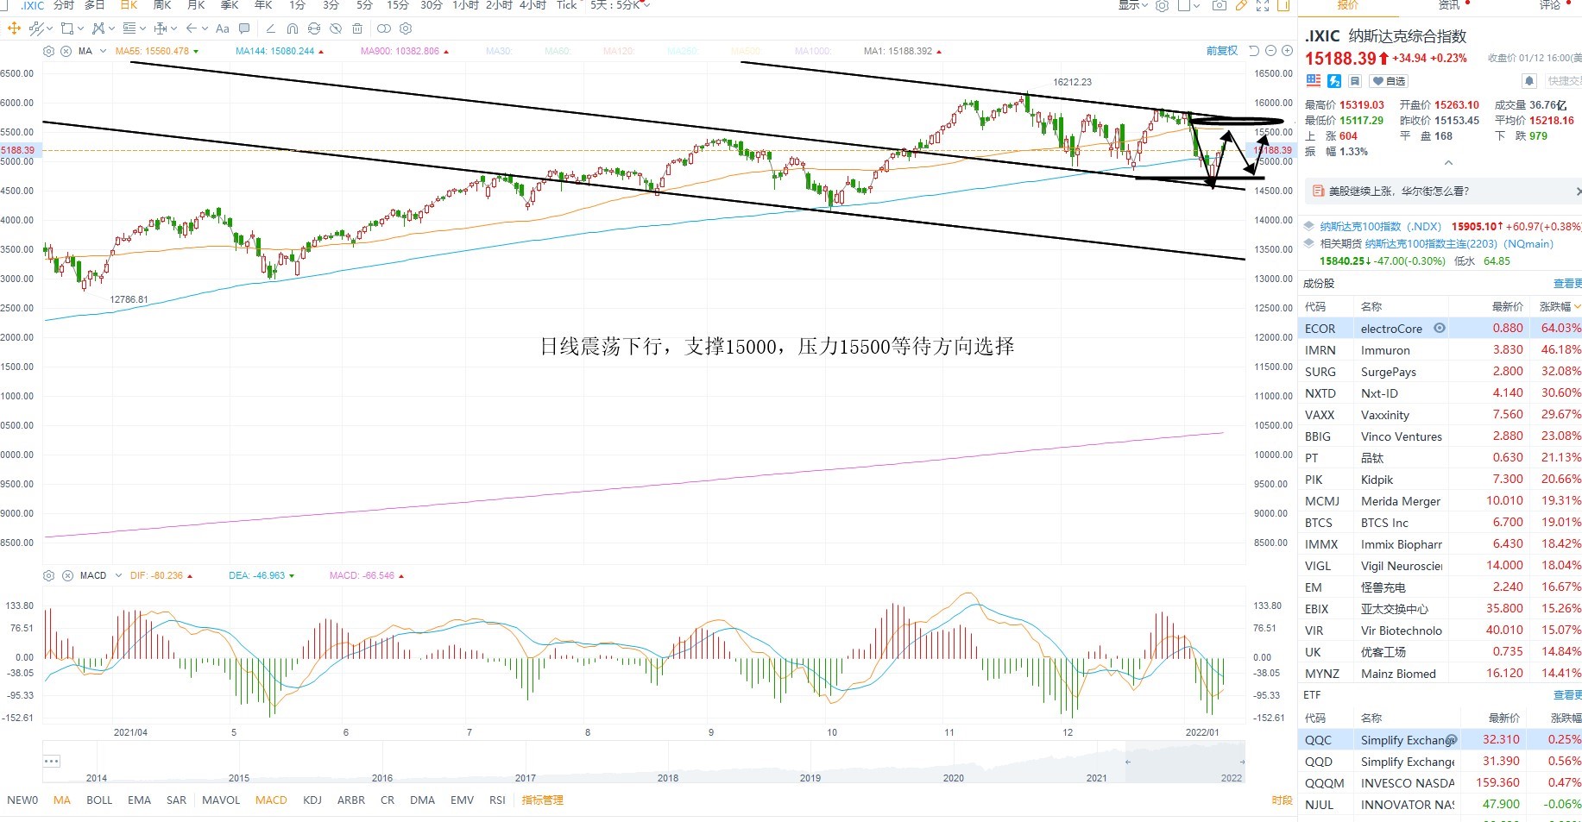This screenshot has height=822, width=1582.
Task: Zoom out chart with minus button
Action: [x=1270, y=51]
